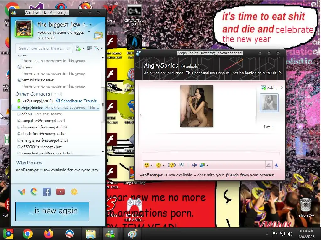The width and height of the screenshot is (321, 240).
Task: Click the '...is new again' banner
Action: pyautogui.click(x=52, y=212)
